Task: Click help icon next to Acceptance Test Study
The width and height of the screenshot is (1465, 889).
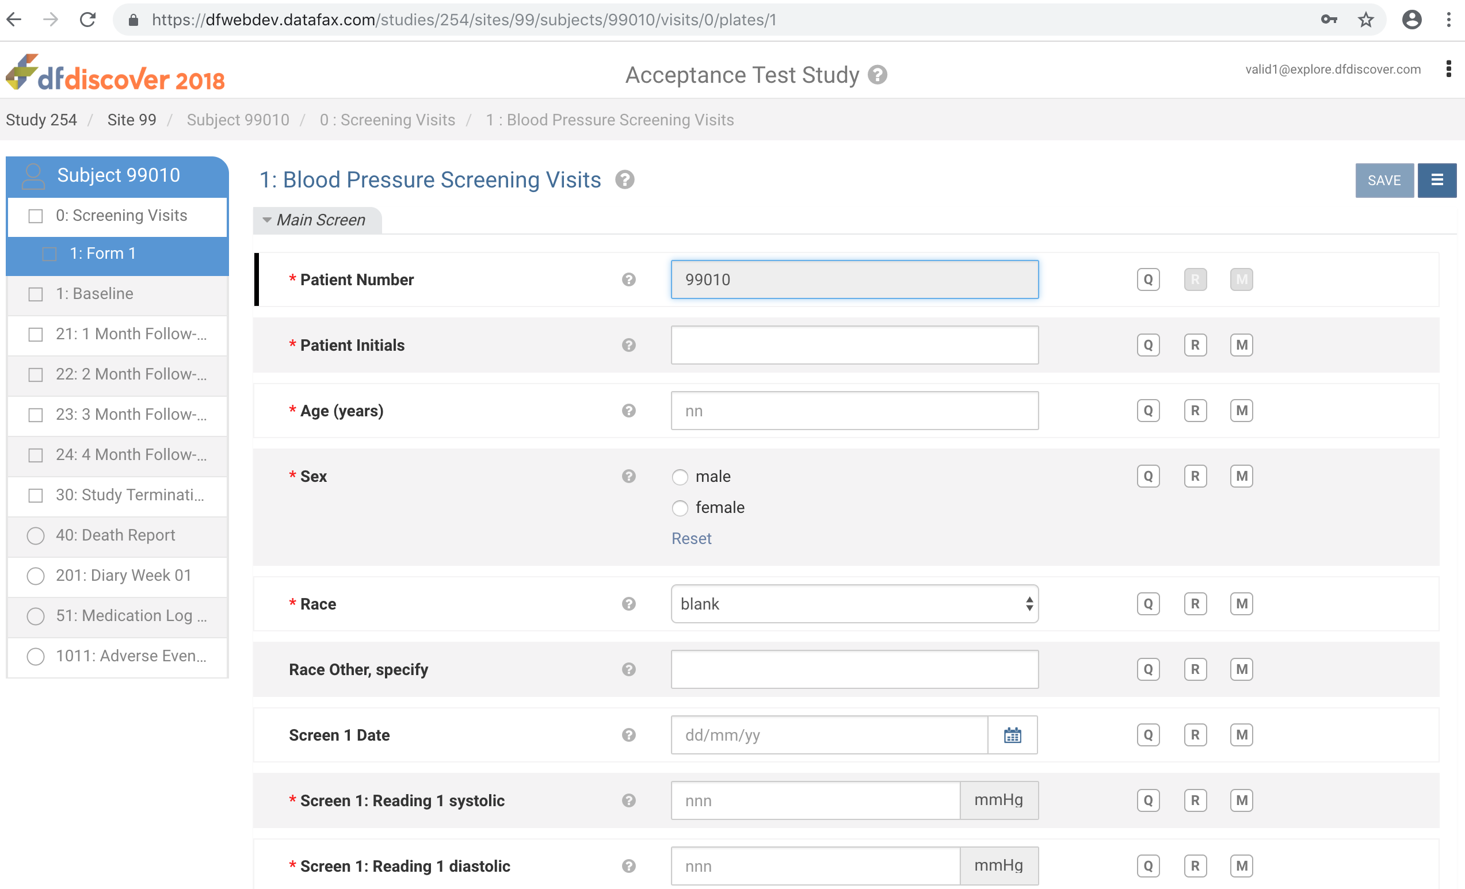Action: (877, 75)
